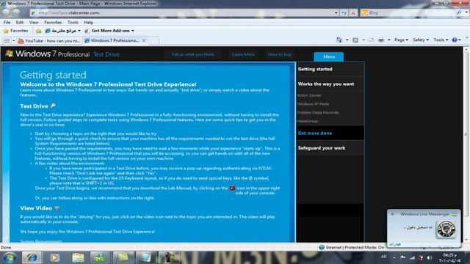Screen dimensions: 470x264
Task: Click the Read Mail envelope icon
Action: point(371,40)
